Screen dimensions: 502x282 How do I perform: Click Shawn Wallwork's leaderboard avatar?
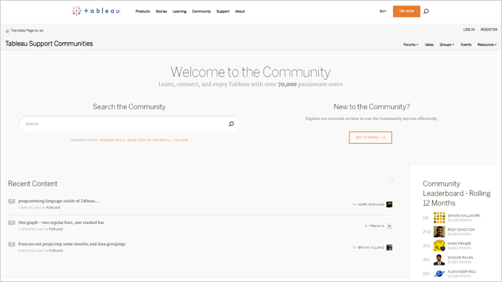[x=439, y=217]
